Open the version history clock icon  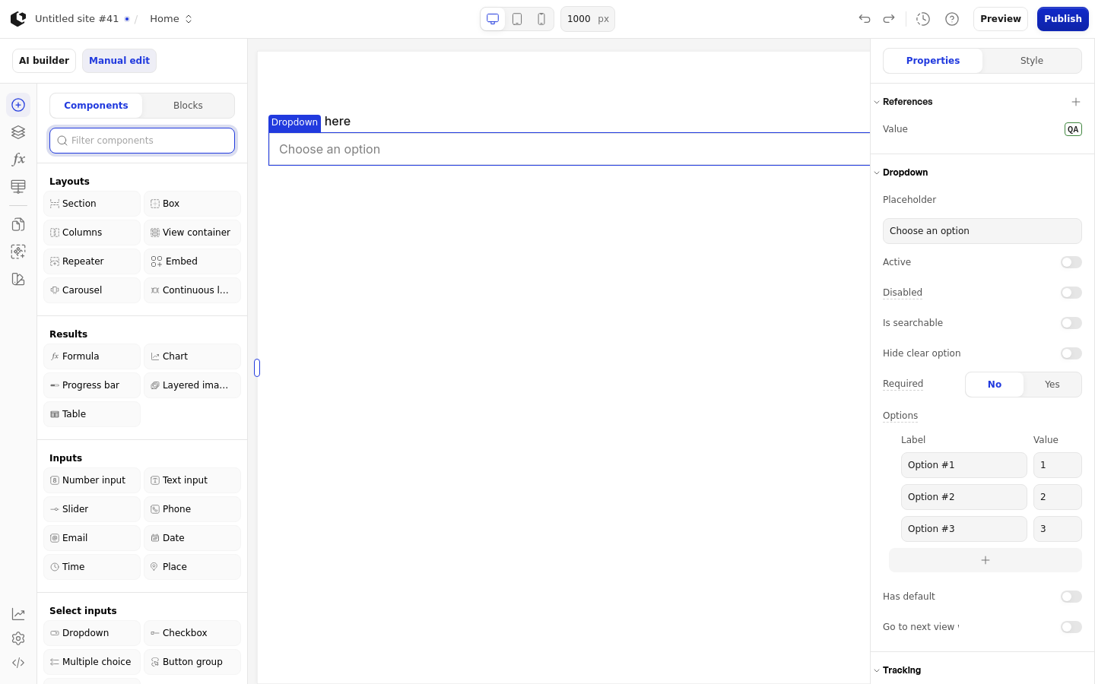(x=923, y=19)
